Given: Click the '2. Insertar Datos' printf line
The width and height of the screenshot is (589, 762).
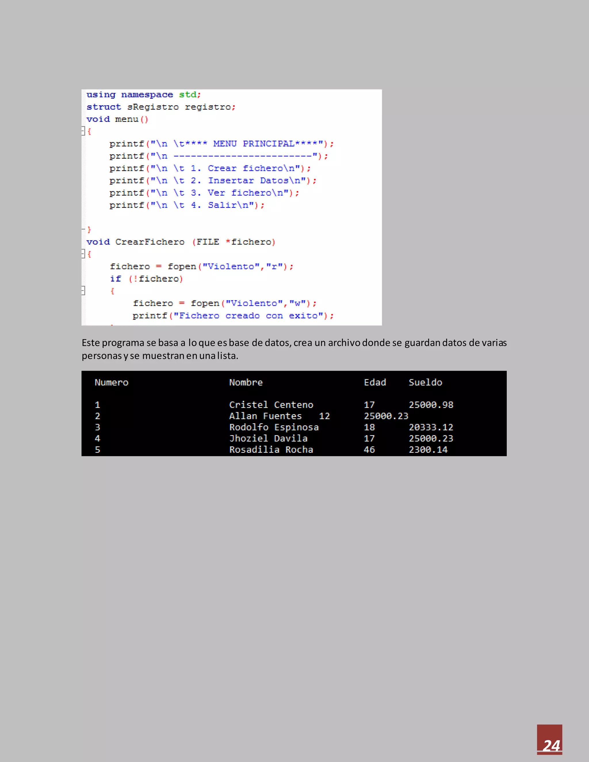Looking at the screenshot, I should (x=213, y=180).
